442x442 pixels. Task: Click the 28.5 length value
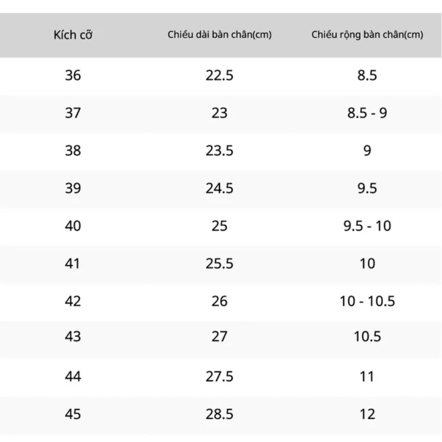tap(219, 414)
